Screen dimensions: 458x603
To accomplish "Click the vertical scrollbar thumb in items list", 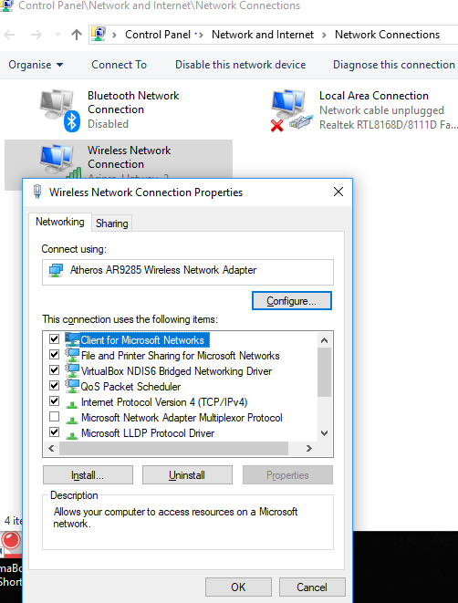I will point(324,372).
